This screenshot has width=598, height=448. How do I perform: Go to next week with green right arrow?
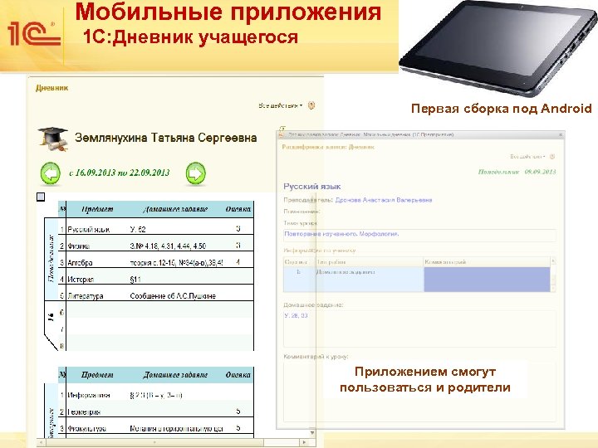[196, 173]
